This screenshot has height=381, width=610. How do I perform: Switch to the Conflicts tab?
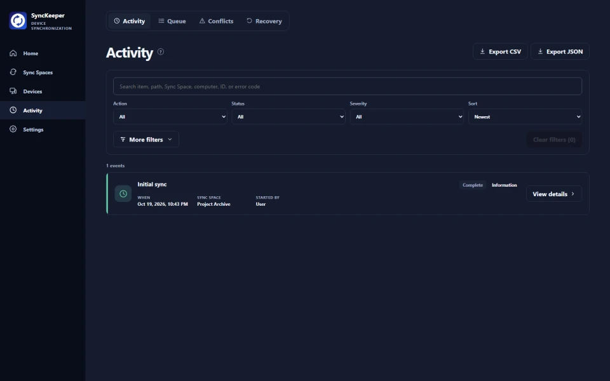(216, 21)
